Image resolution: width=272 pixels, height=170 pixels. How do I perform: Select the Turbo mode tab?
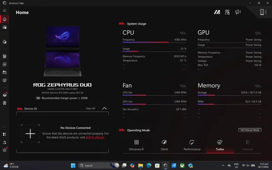click(x=220, y=146)
